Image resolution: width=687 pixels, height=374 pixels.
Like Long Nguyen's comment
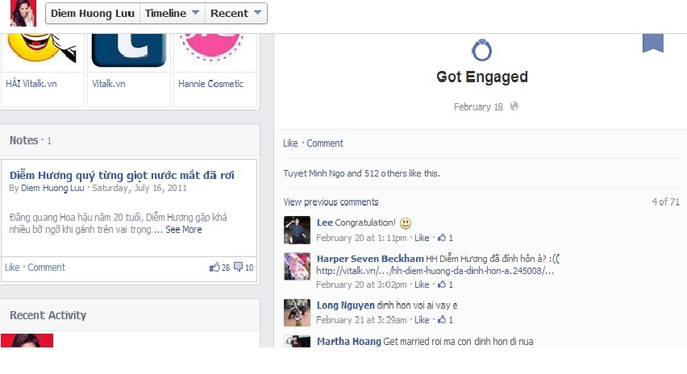tap(422, 320)
